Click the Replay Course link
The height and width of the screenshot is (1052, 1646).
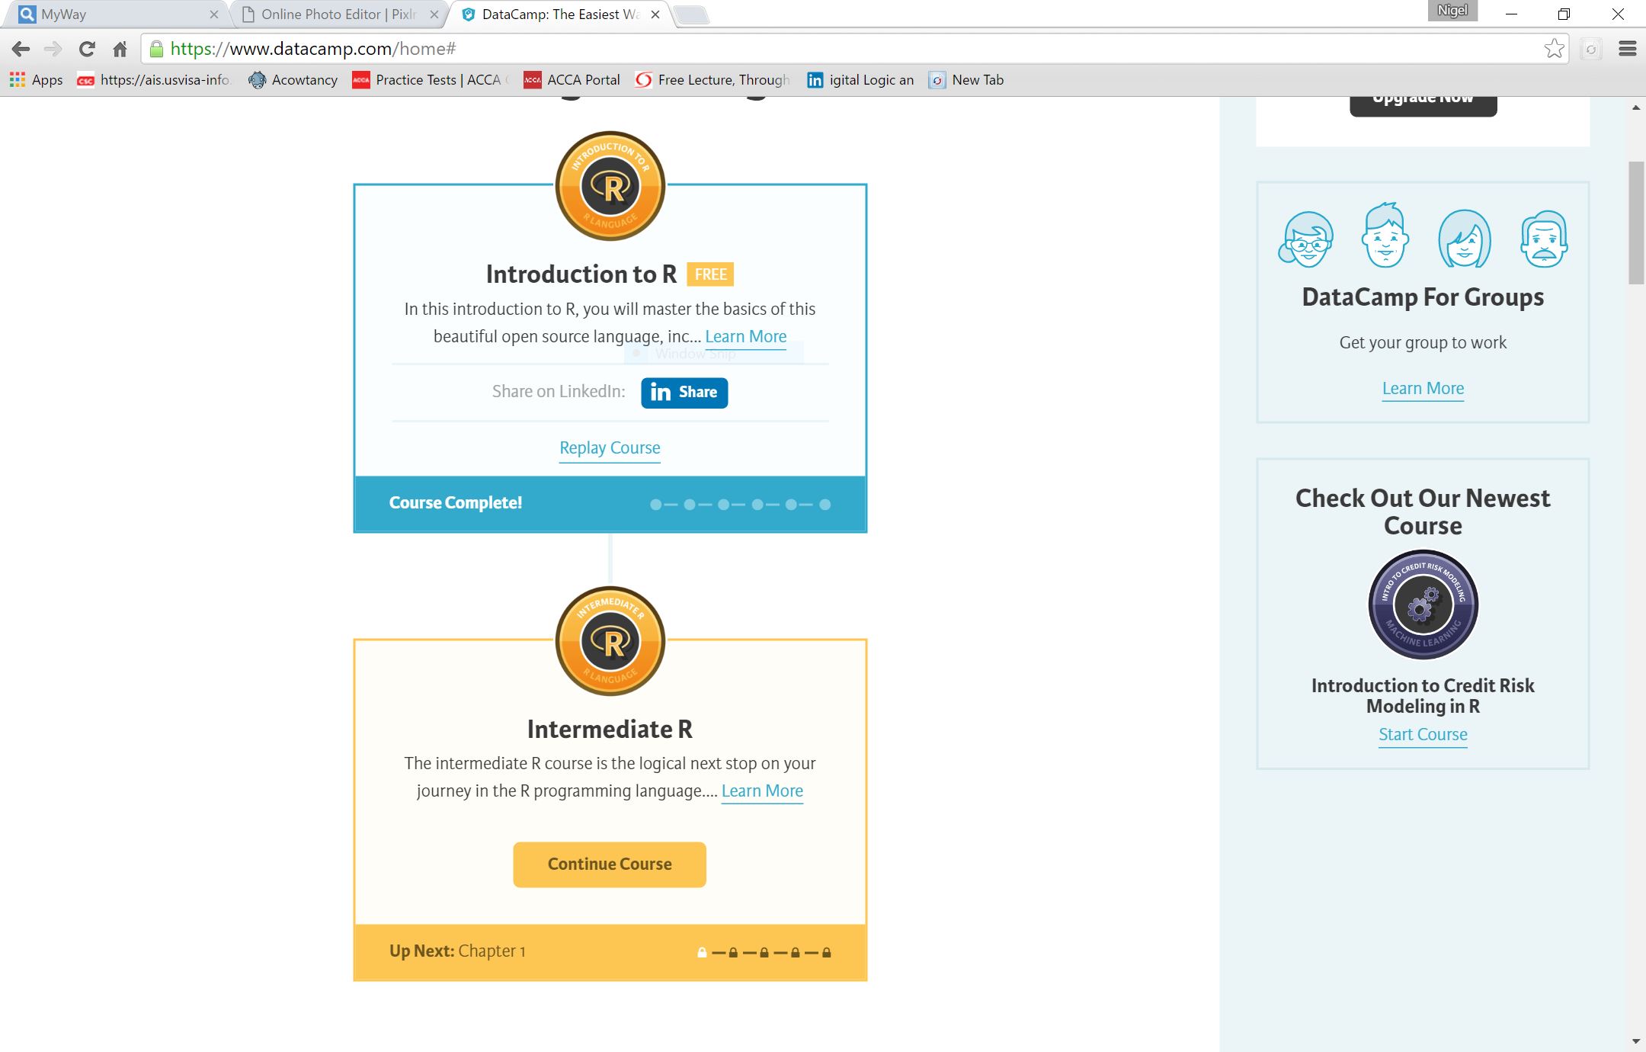pyautogui.click(x=610, y=448)
